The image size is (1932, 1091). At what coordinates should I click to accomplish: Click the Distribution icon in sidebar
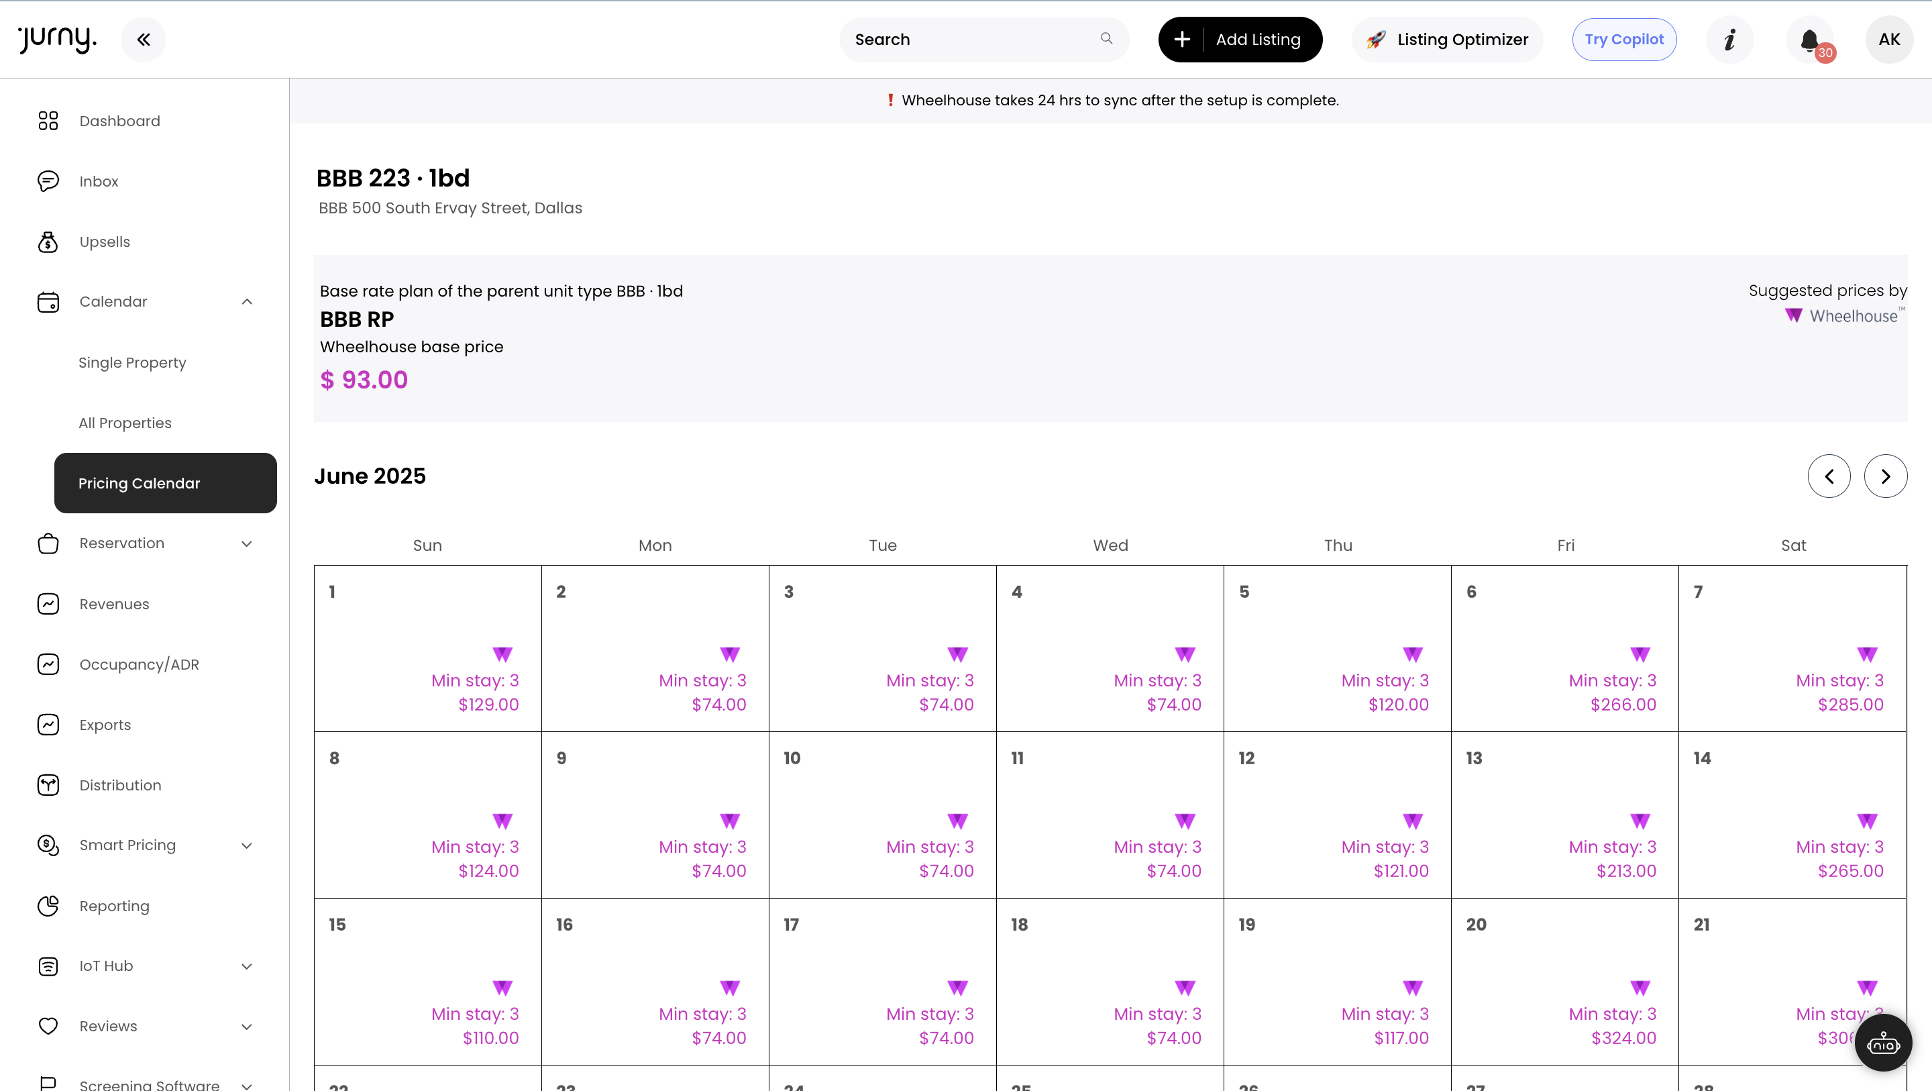(x=48, y=785)
